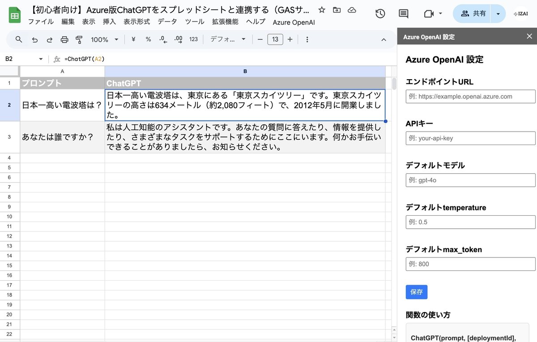Viewport: 537px width, 342px height.
Task: Click the エンドポイントURL input field
Action: (471, 96)
